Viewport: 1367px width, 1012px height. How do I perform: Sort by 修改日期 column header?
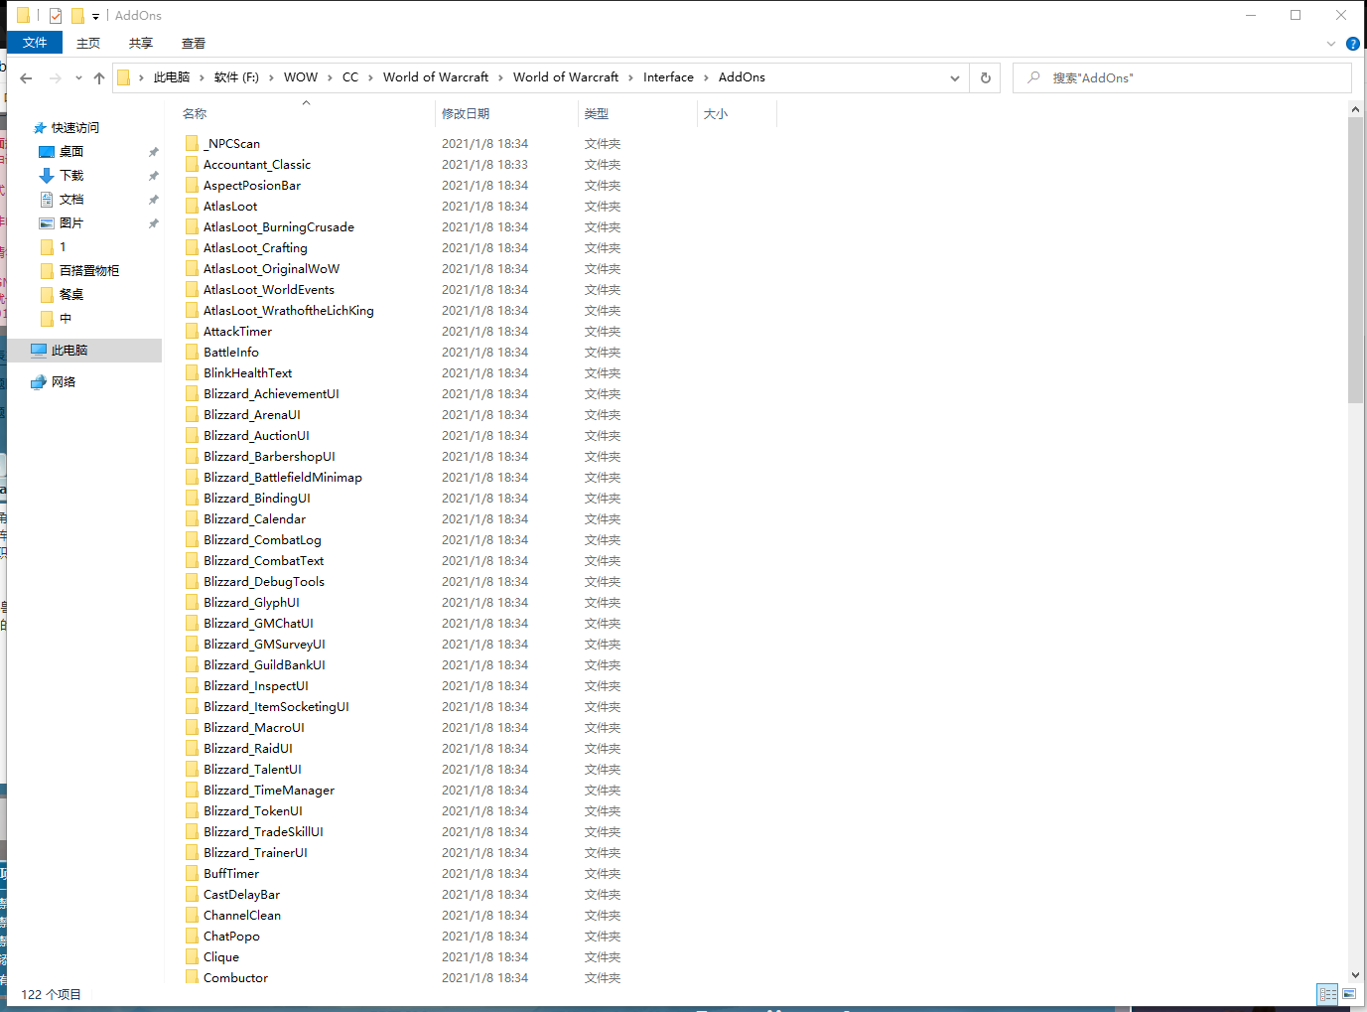coord(466,114)
